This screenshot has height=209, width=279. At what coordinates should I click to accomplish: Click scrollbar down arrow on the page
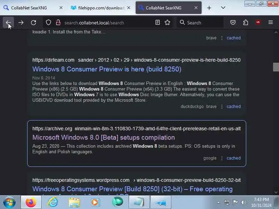click(x=276, y=192)
